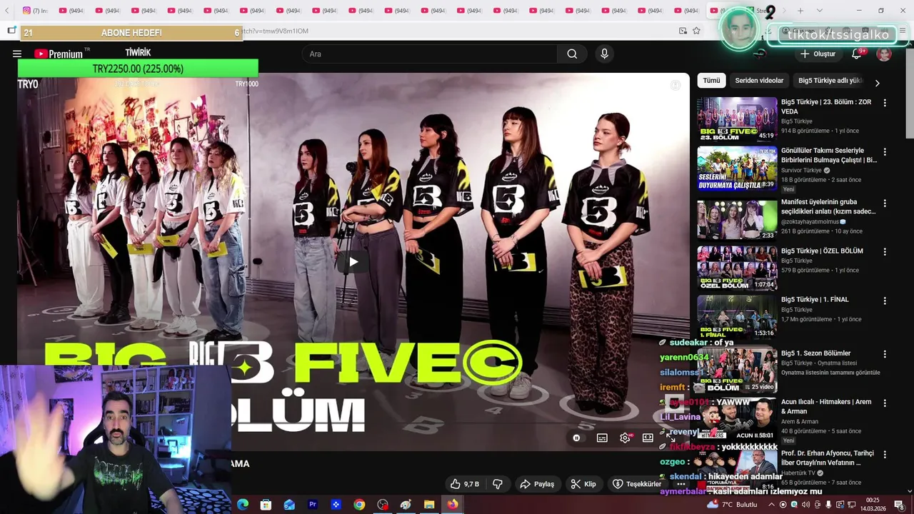Show more filter chips with right chevron
The height and width of the screenshot is (514, 914).
click(877, 83)
